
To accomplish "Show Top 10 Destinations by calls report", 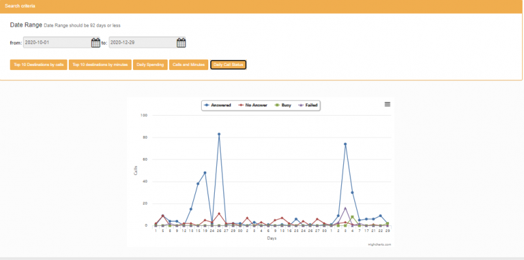I will click(x=39, y=65).
